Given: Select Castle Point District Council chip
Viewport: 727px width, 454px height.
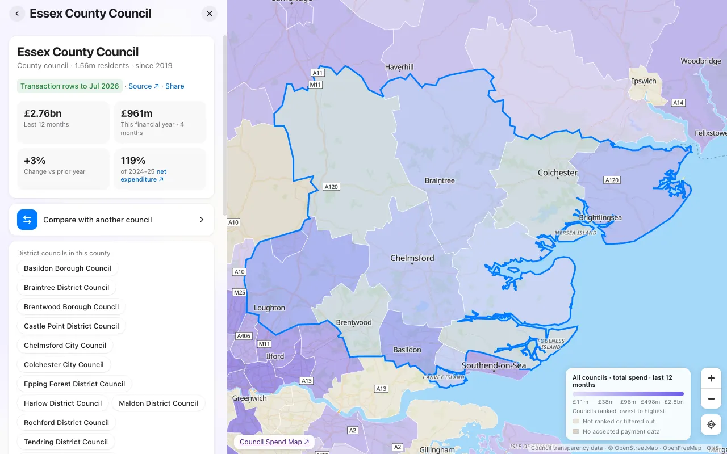Looking at the screenshot, I should coord(72,326).
